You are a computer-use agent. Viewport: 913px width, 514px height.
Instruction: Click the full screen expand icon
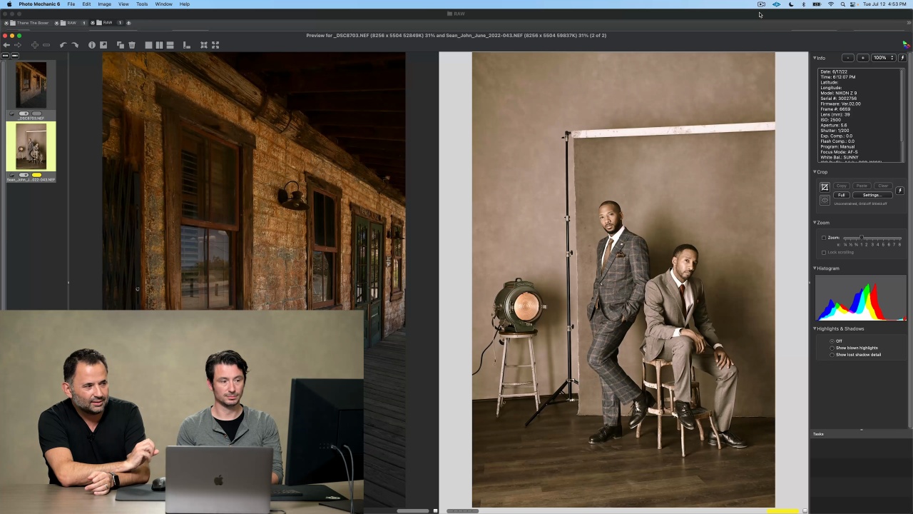(215, 45)
